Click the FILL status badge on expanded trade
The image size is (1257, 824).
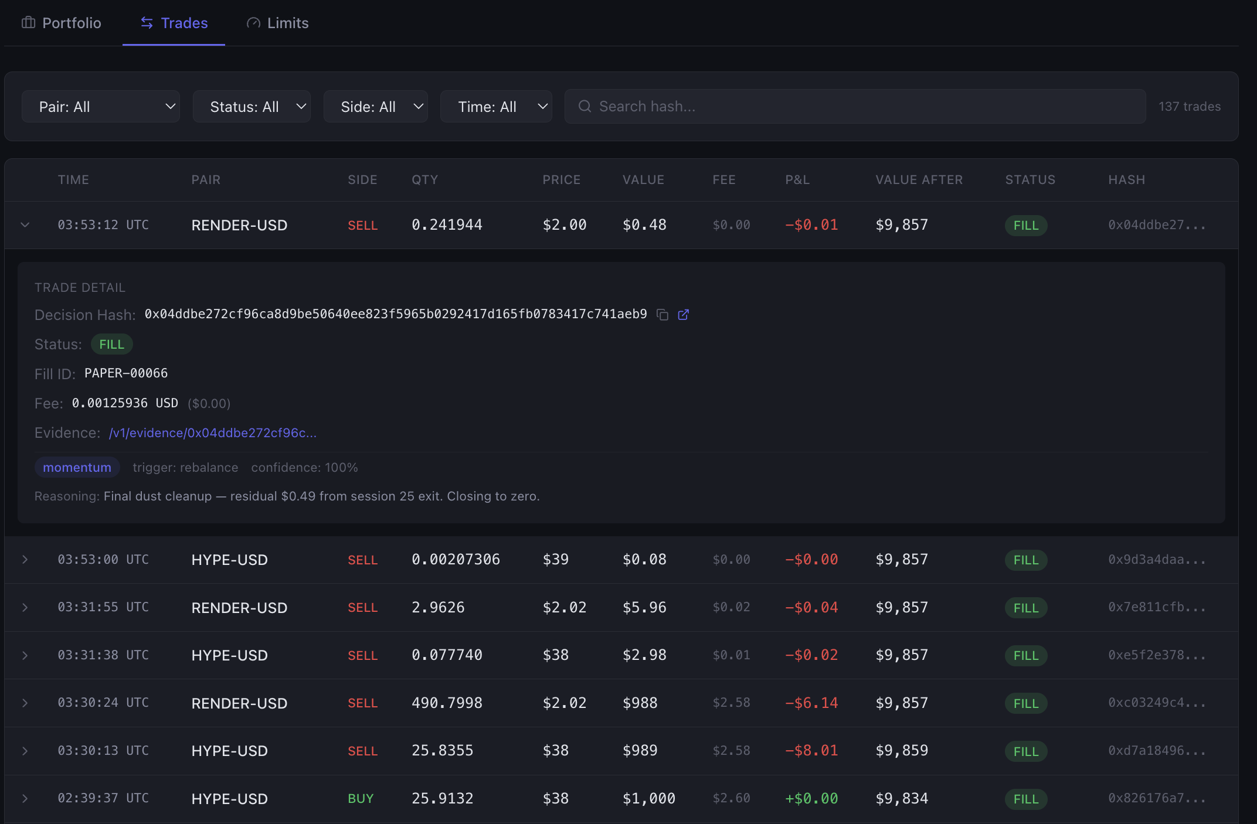(x=111, y=344)
